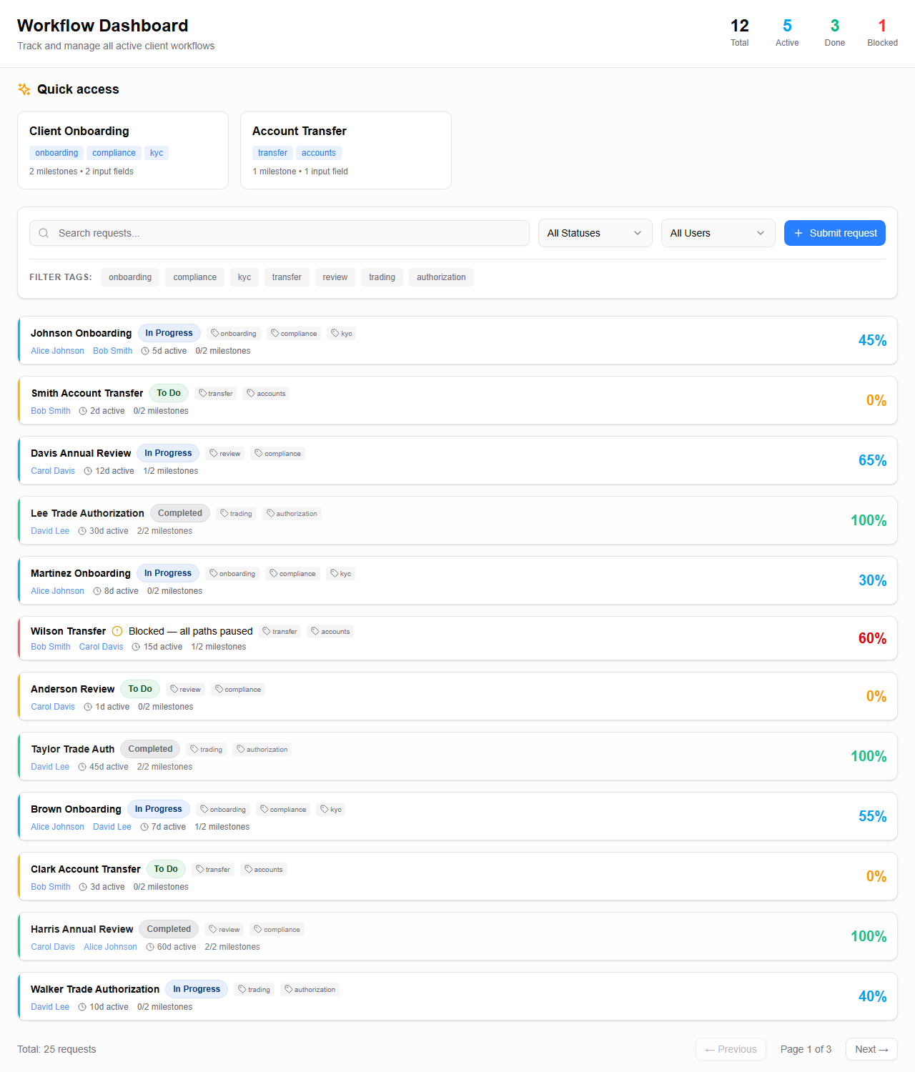Image resolution: width=915 pixels, height=1072 pixels.
Task: Click the clock icon in Harris Annual Review row
Action: (x=150, y=947)
